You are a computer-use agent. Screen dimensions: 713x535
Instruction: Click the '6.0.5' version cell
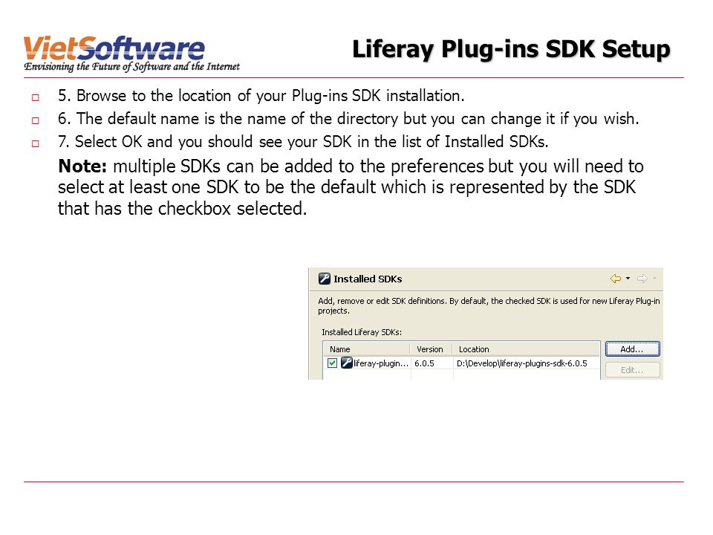[x=424, y=363]
